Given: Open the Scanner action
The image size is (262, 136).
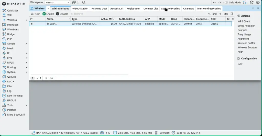Looking at the screenshot, I should (242, 30).
